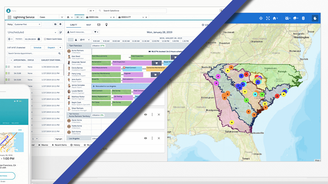Toggle the select-all appointments checkbox
Viewport: 328px width, 184px height.
click(x=9, y=60)
